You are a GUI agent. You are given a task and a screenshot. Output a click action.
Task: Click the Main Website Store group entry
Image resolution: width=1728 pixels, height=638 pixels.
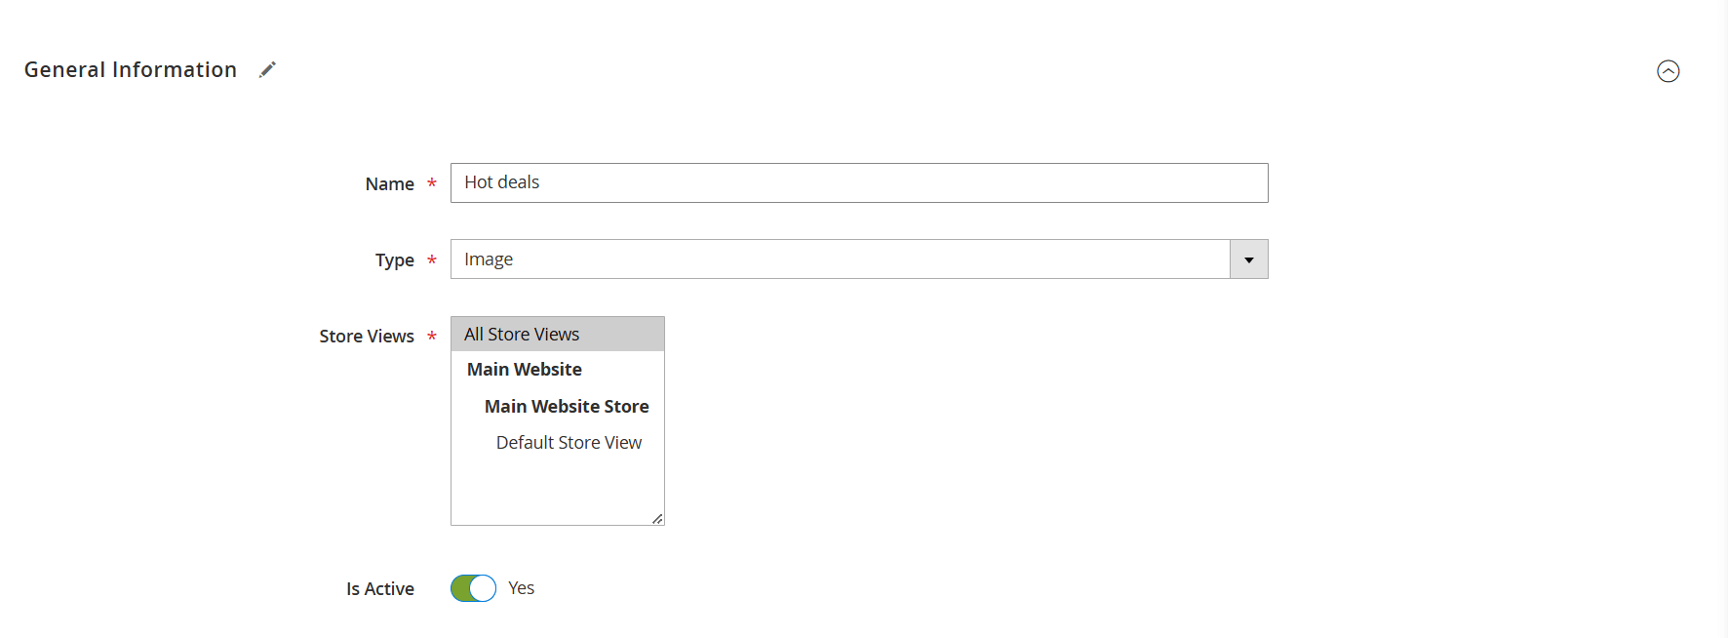point(567,407)
